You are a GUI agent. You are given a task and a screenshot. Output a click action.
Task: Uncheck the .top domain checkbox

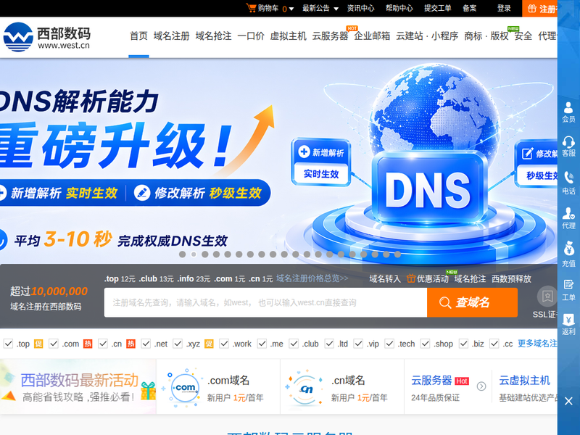[8, 343]
